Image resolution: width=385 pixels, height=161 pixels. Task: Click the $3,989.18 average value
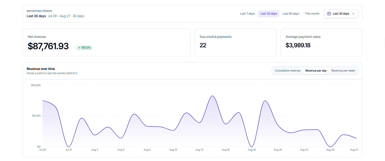[298, 45]
